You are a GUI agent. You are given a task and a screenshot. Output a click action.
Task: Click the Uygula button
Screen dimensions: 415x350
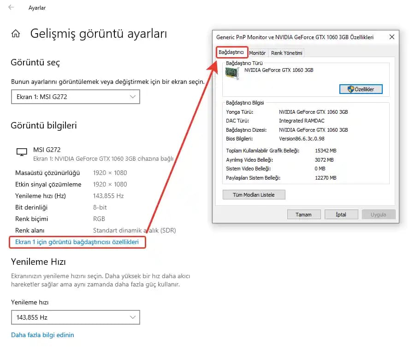(378, 214)
